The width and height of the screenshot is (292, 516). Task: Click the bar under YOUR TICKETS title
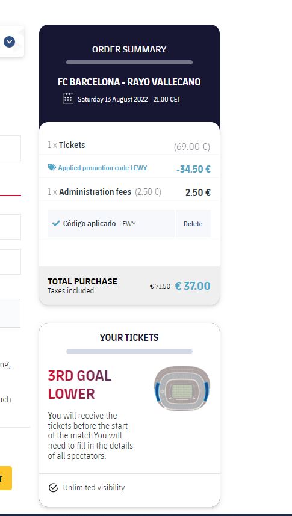[x=129, y=351]
